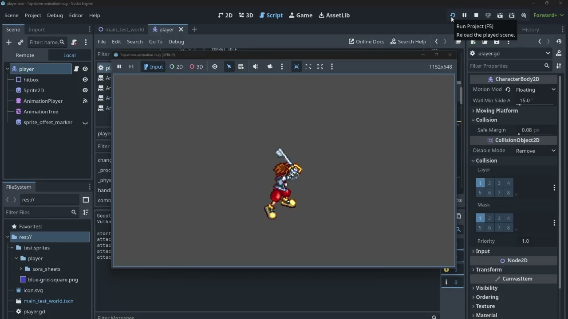This screenshot has height=319, width=568.
Task: Toggle embed-on-play in game window toolbar
Action: pyautogui.click(x=296, y=67)
